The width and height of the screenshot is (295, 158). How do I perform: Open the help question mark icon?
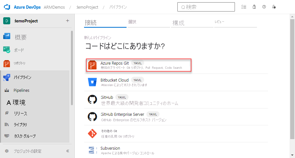pos(264,7)
